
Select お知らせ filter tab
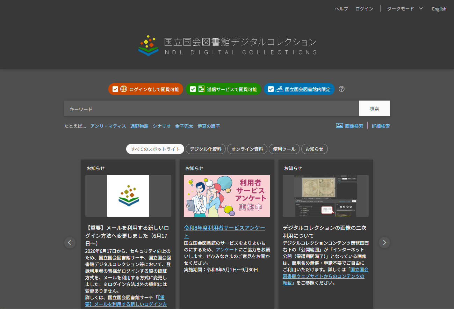315,149
